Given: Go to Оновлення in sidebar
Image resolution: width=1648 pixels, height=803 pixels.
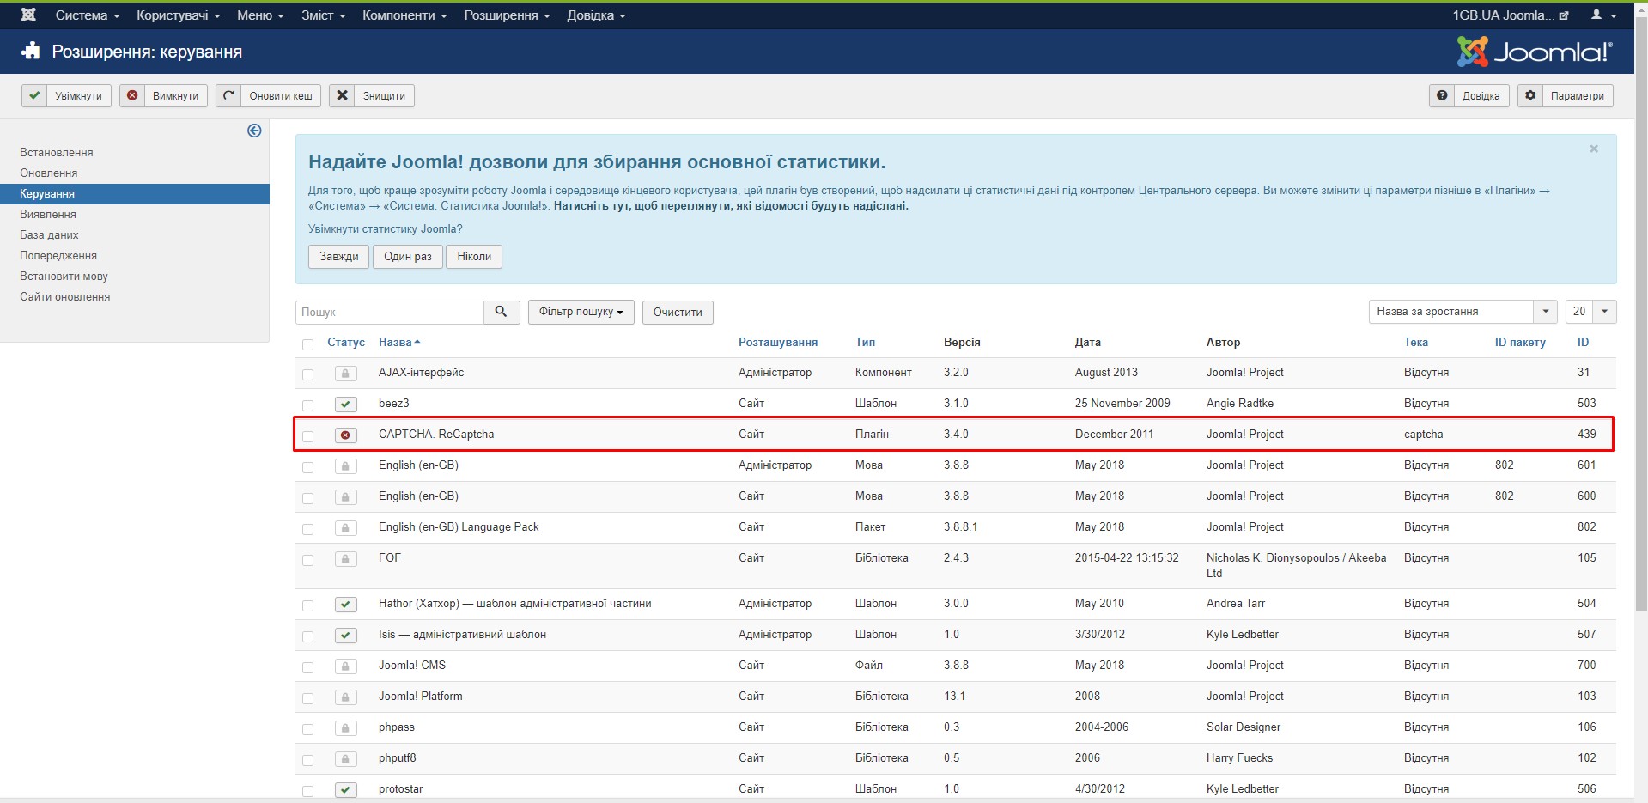Looking at the screenshot, I should coord(49,173).
